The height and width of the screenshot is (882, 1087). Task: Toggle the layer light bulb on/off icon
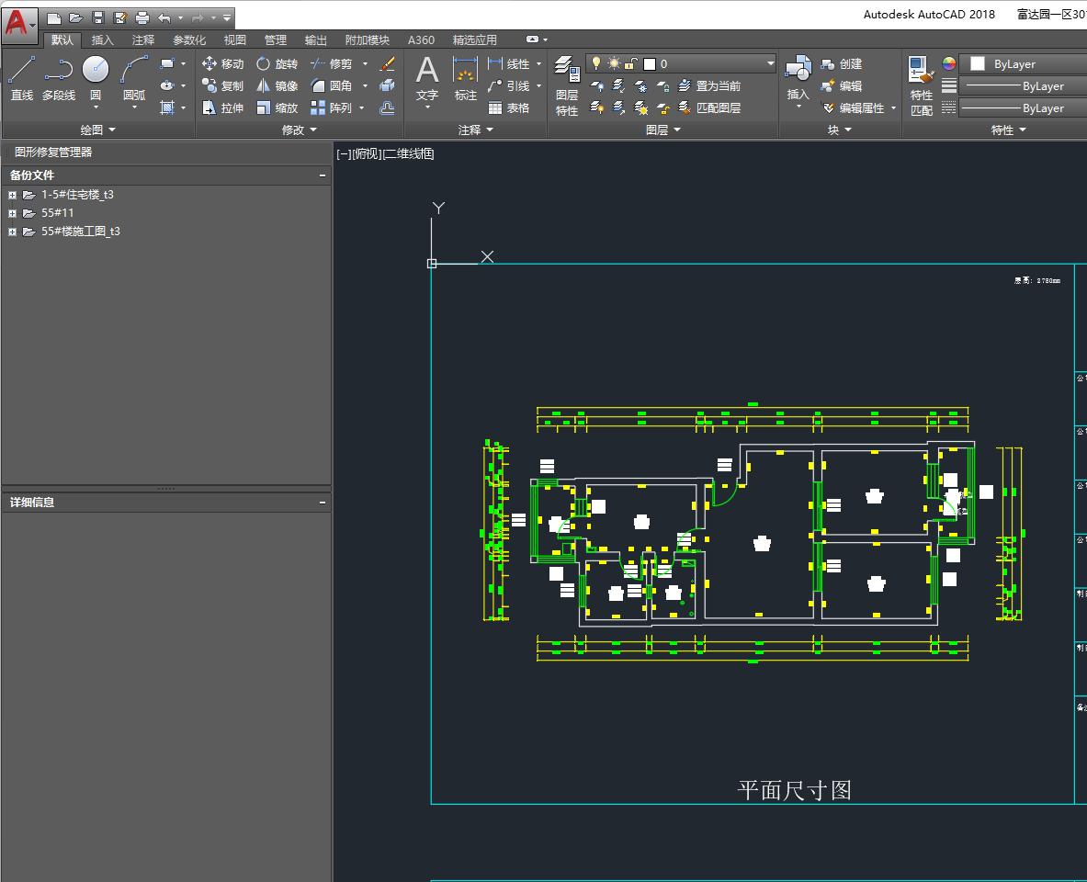[595, 63]
